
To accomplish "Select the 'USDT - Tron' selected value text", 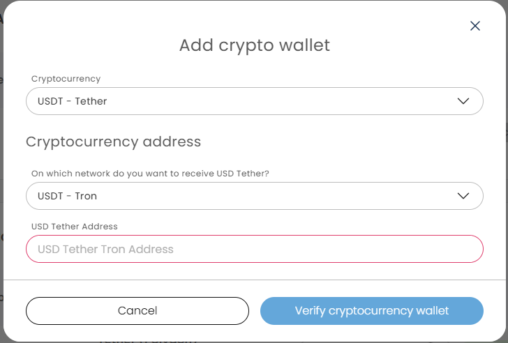I will coord(67,196).
